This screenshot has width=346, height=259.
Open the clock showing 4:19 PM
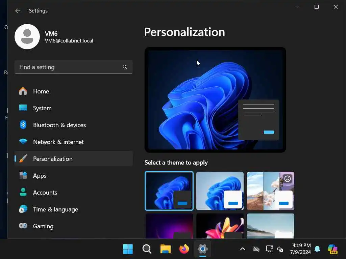click(301, 246)
